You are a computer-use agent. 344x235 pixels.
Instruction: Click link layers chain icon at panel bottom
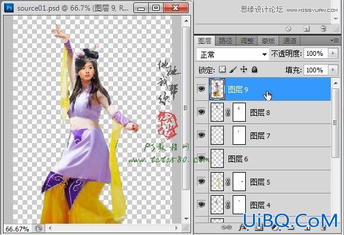pos(226,227)
